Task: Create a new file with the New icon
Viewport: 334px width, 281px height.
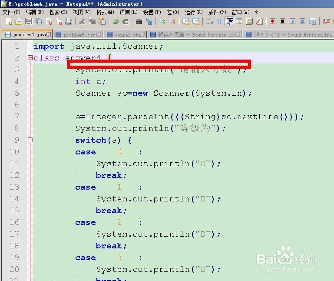Action: (9, 22)
